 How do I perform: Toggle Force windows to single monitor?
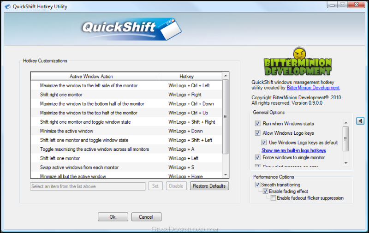tap(257, 157)
